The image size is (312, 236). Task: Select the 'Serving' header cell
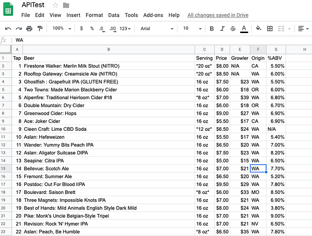click(x=204, y=58)
